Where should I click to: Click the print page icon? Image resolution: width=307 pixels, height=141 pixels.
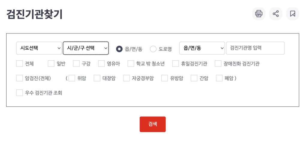tap(259, 14)
